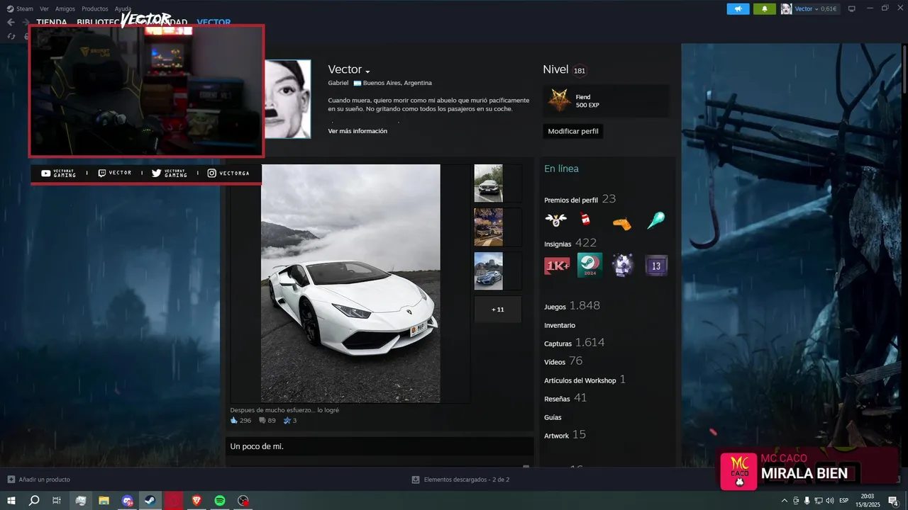
Task: Open the Reseñas 41 link
Action: tap(565, 398)
